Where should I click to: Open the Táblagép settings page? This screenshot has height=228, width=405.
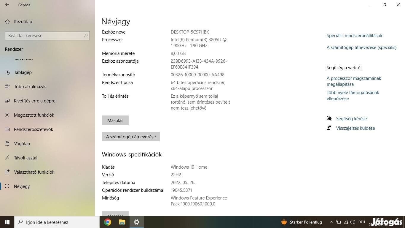click(x=47, y=72)
